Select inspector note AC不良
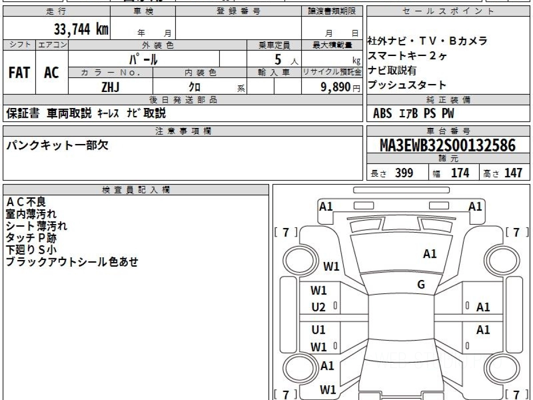 click(x=26, y=202)
